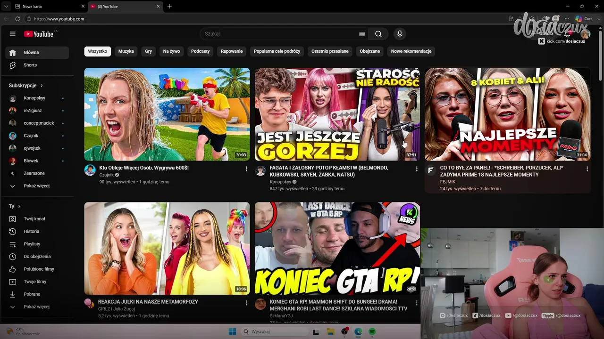
Task: Open Copilot Czat in the browser toolbar
Action: coord(583,19)
